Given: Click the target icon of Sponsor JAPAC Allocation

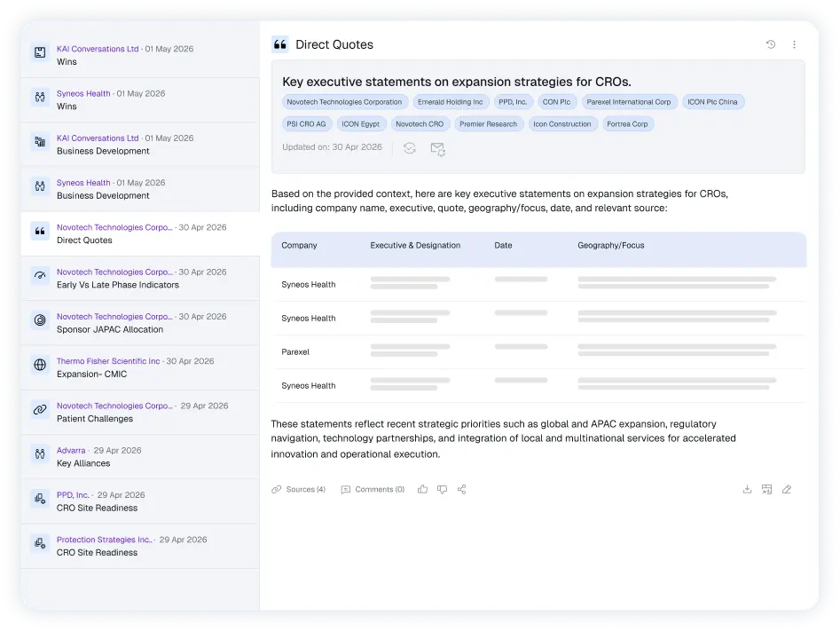Looking at the screenshot, I should point(40,320).
